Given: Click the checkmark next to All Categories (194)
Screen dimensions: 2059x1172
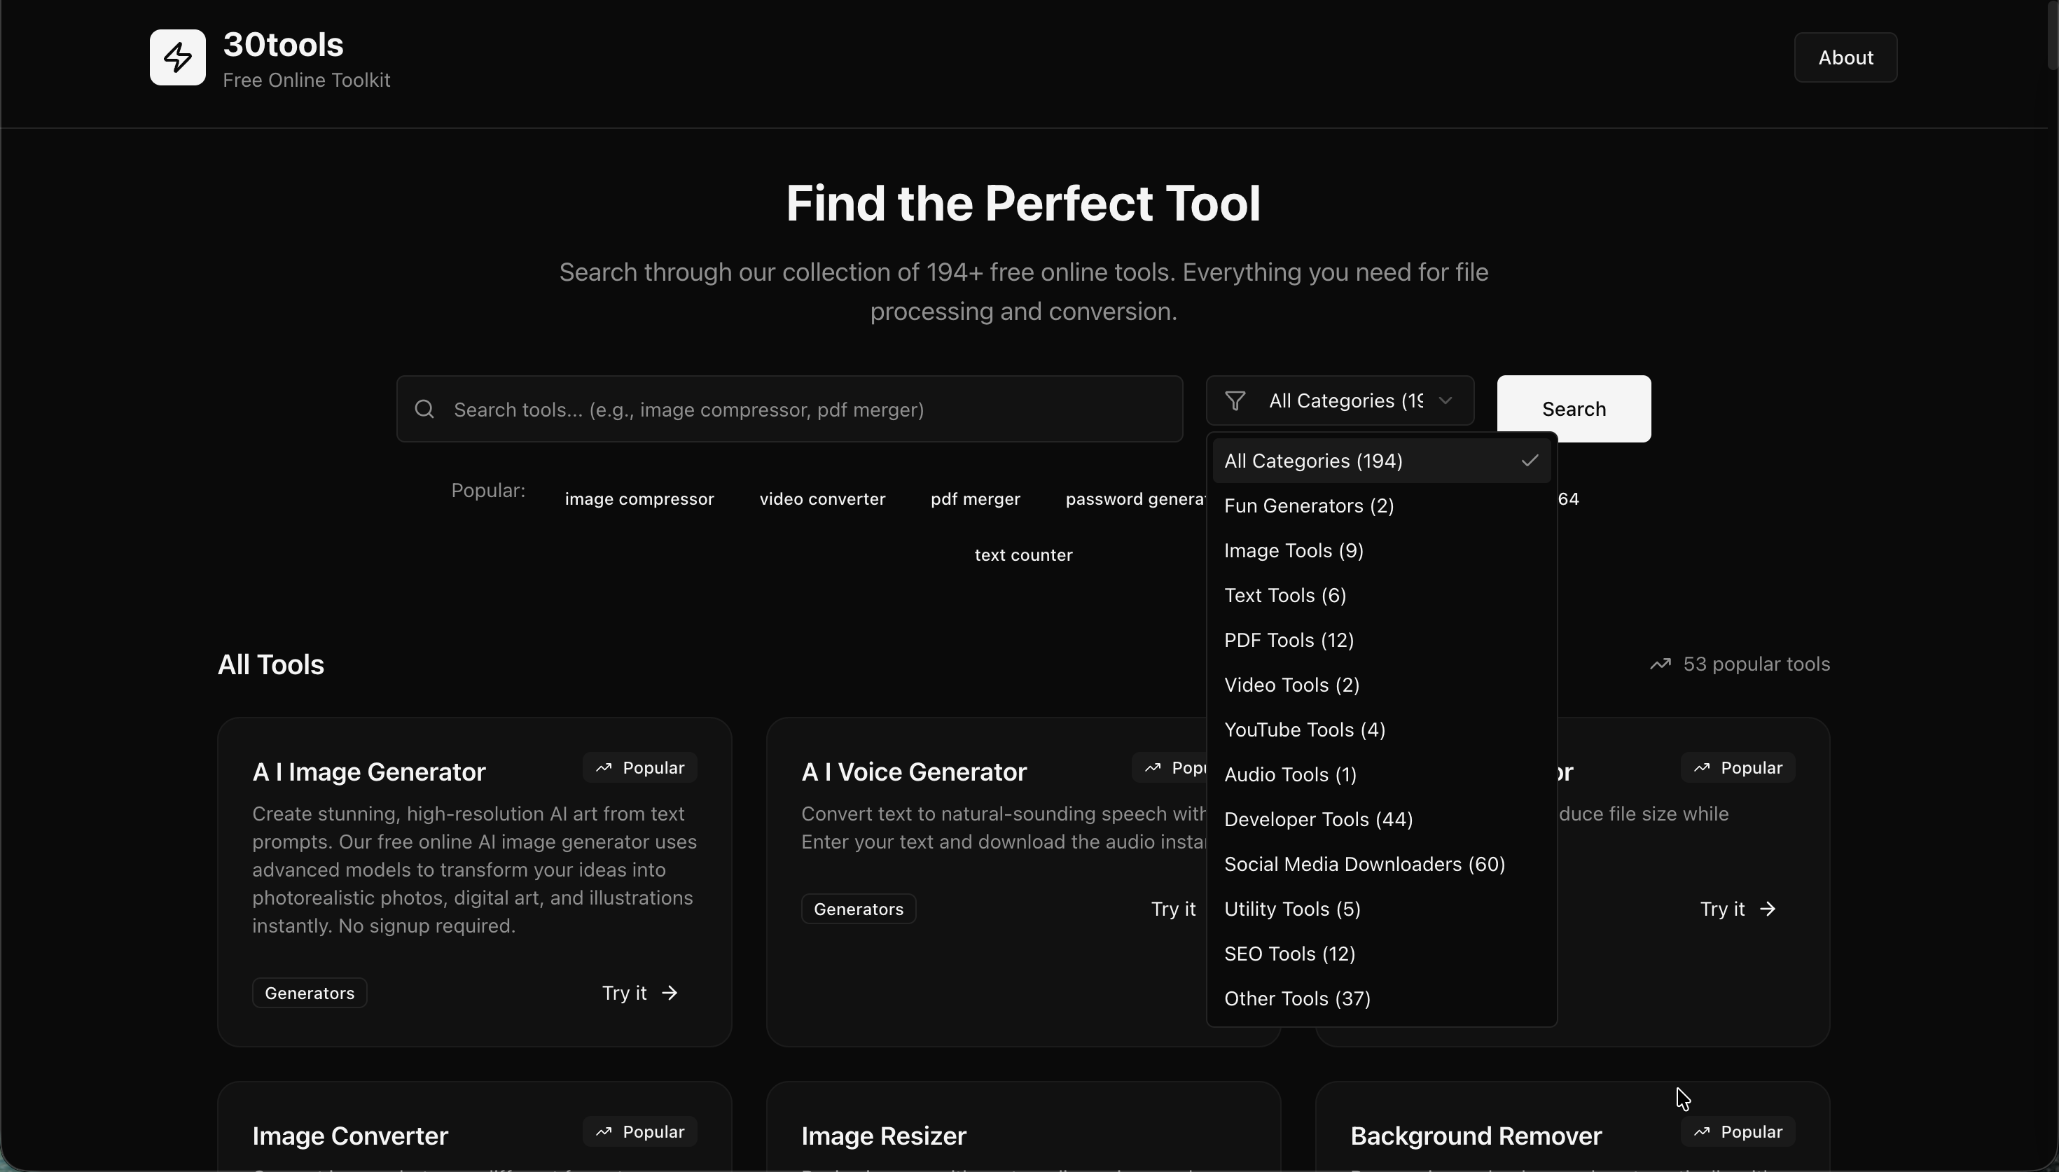Looking at the screenshot, I should click(x=1529, y=459).
